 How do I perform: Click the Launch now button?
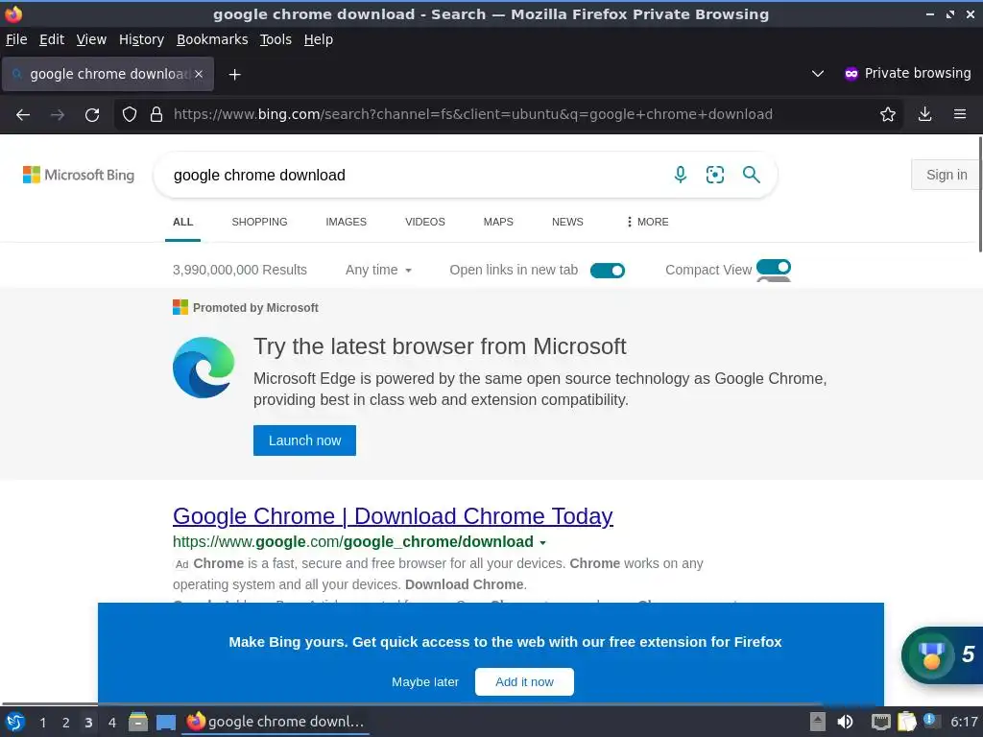(304, 440)
